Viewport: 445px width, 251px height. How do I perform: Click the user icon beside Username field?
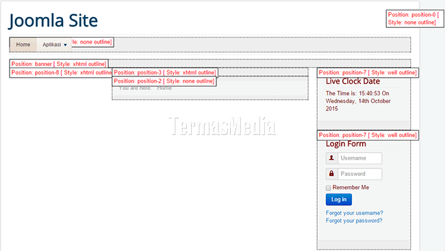point(331,158)
